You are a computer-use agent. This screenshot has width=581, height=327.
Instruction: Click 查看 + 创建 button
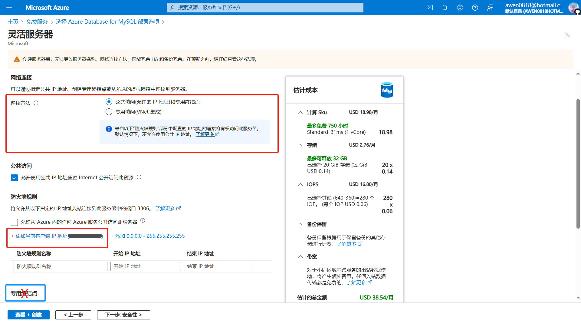tap(28, 315)
